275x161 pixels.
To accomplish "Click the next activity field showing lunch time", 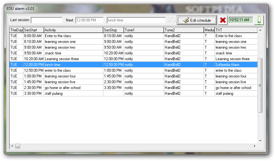I will (x=136, y=20).
